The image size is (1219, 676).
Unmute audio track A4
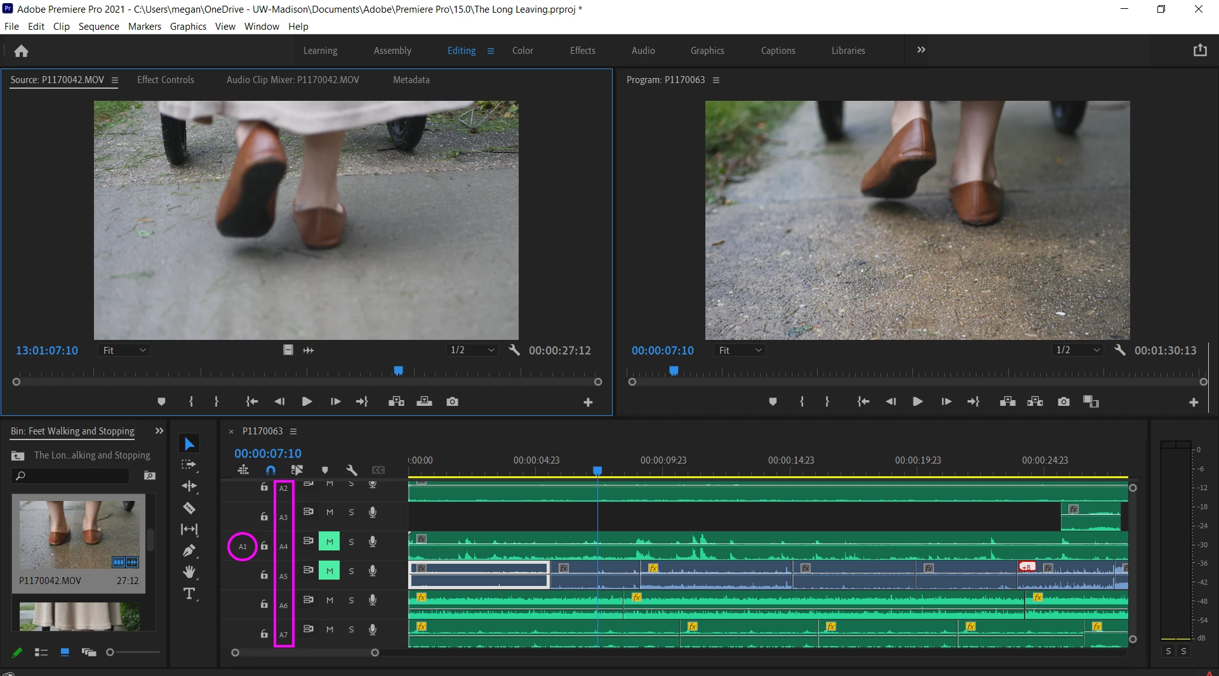pos(329,542)
